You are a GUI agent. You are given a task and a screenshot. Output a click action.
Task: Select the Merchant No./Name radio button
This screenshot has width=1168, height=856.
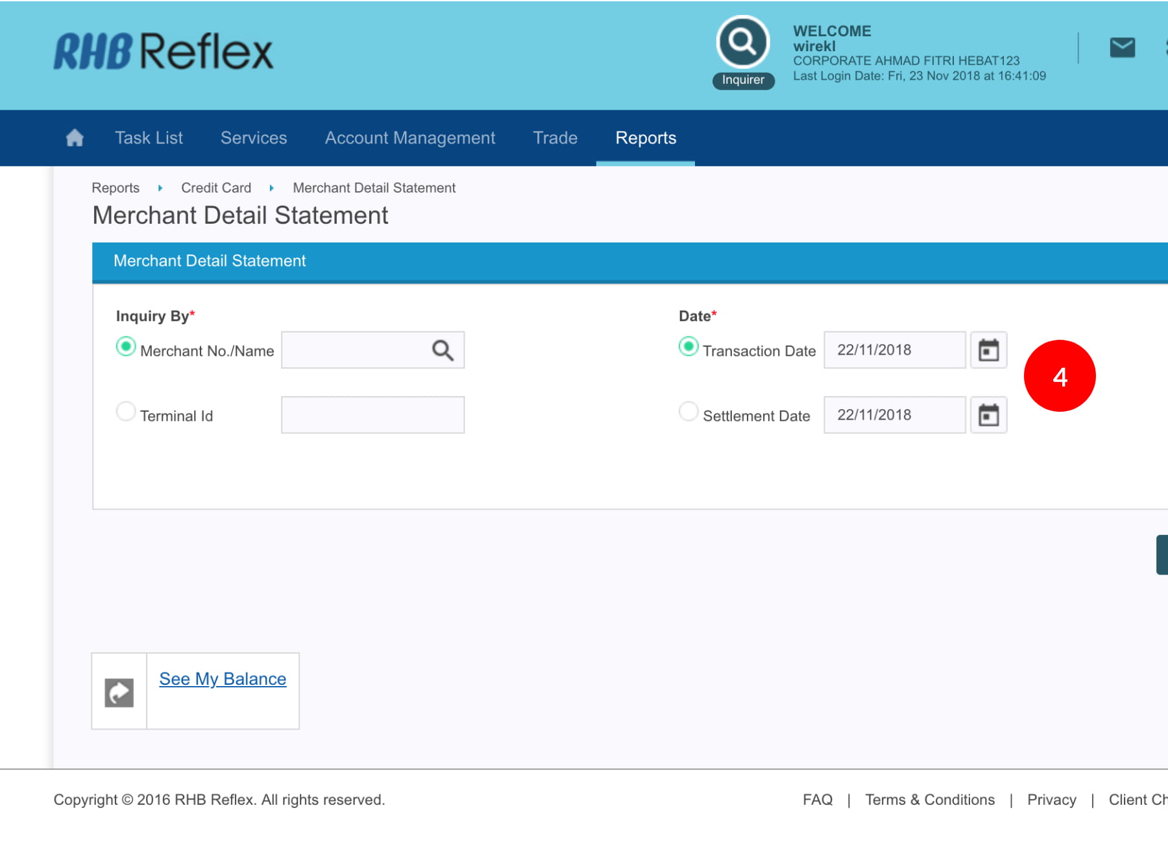[x=126, y=347]
